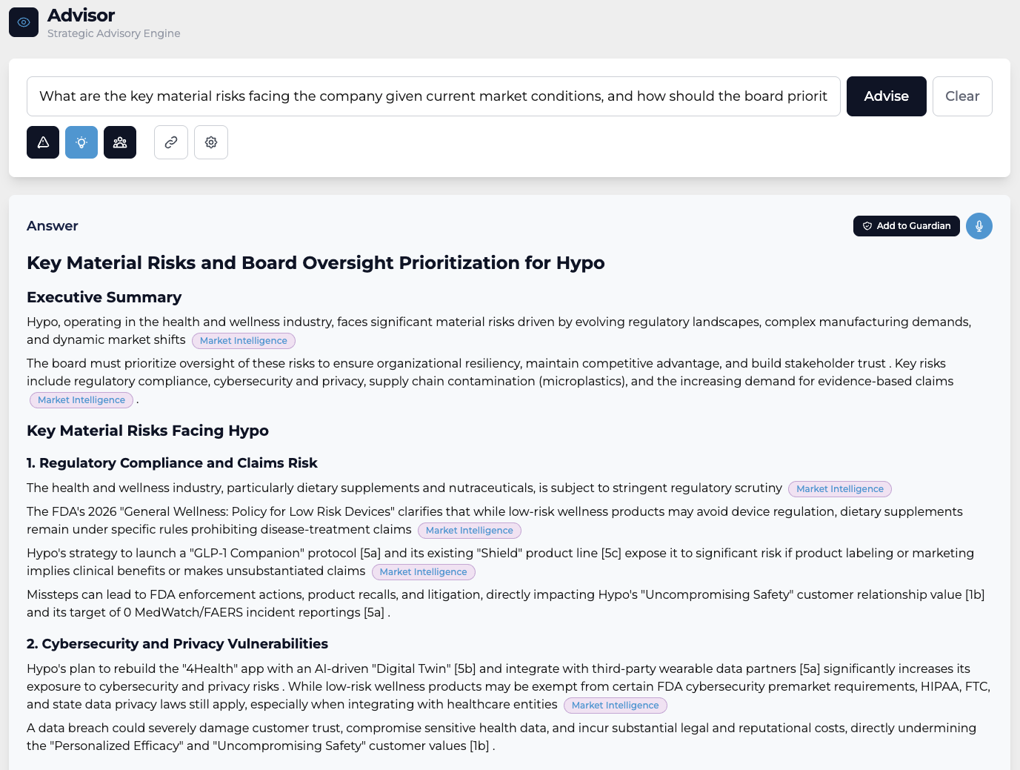
Task: Toggle the highlighted lightbulb insight mode
Action: (x=81, y=142)
